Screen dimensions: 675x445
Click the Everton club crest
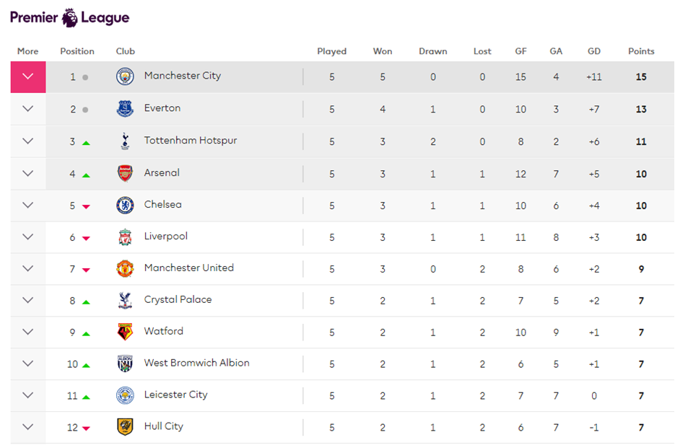126,109
